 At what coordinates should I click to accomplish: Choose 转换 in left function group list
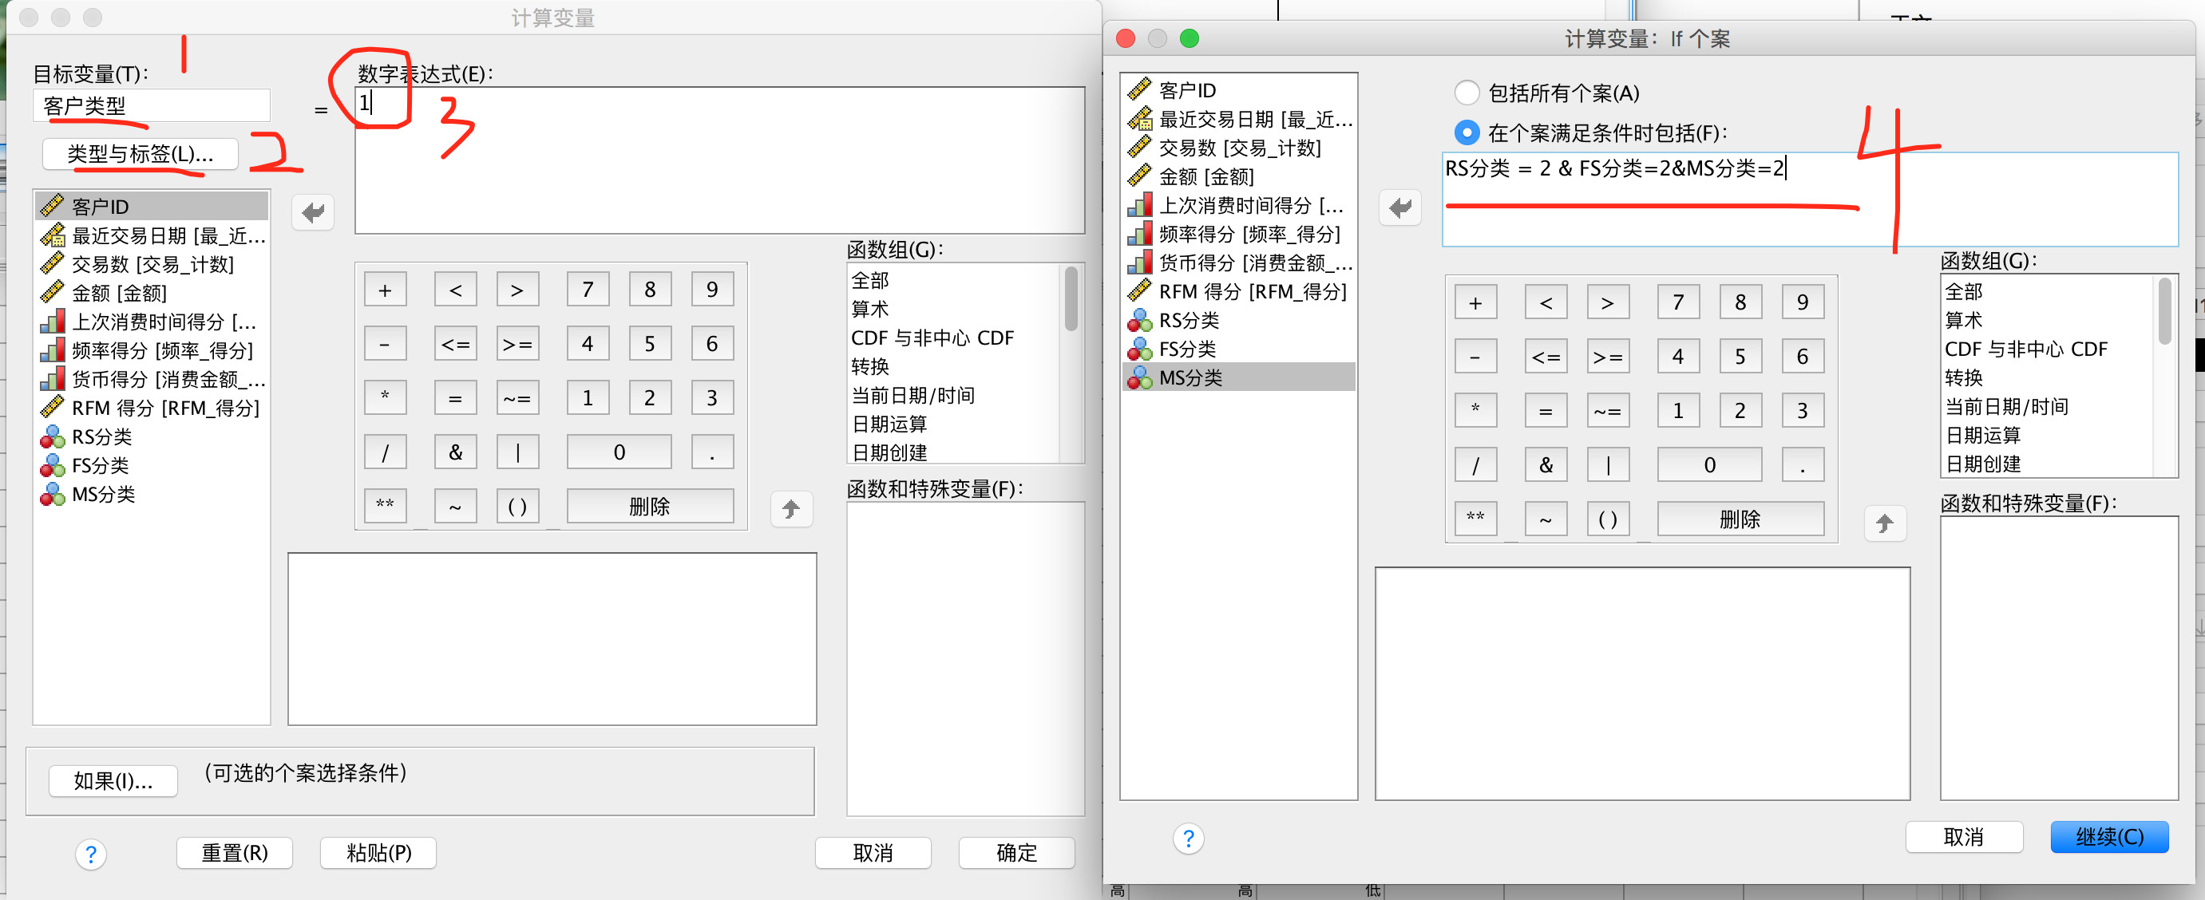point(869,366)
